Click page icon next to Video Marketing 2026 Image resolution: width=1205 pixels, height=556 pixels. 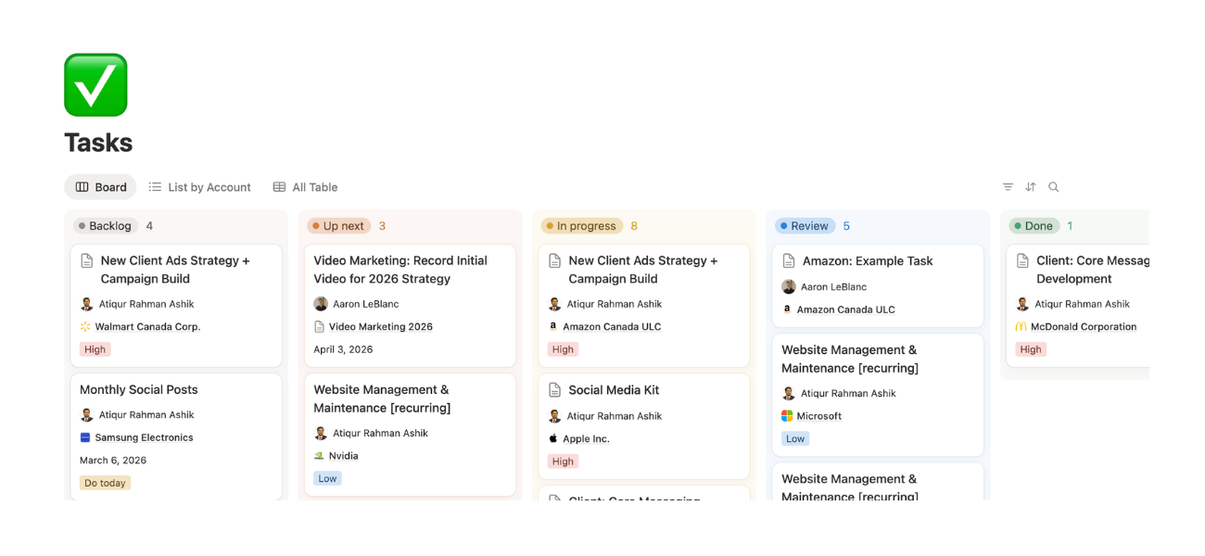[319, 327]
